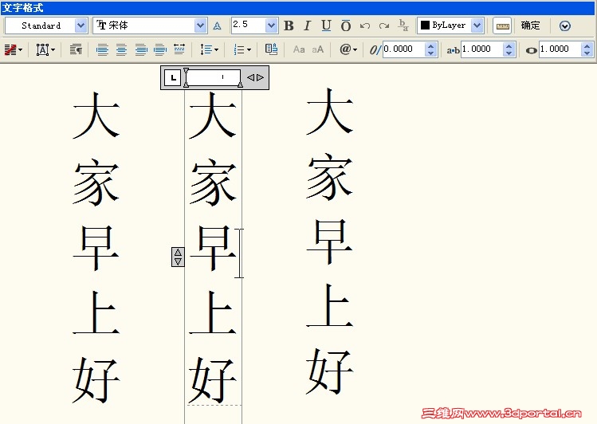Click the 早 character in the editor

[x=214, y=248]
